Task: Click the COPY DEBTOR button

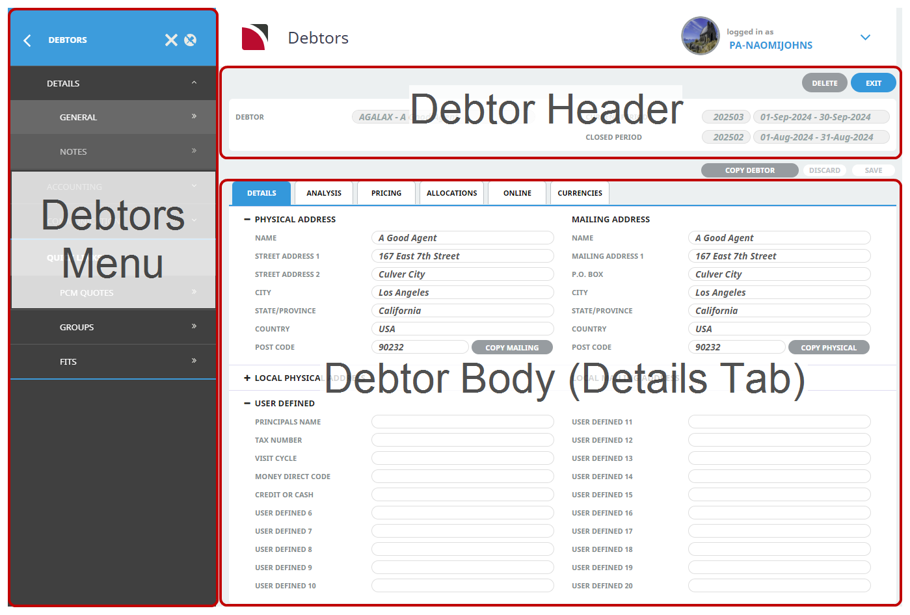Action: 750,170
